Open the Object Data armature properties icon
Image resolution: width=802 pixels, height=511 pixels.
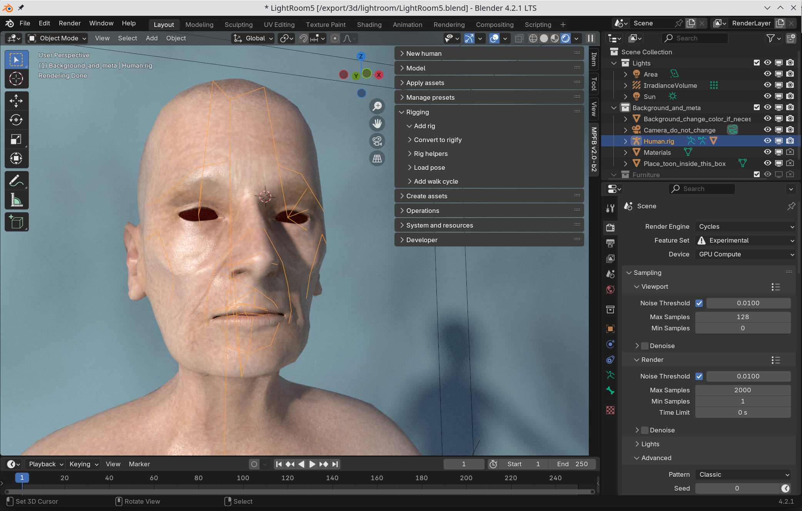coord(610,375)
